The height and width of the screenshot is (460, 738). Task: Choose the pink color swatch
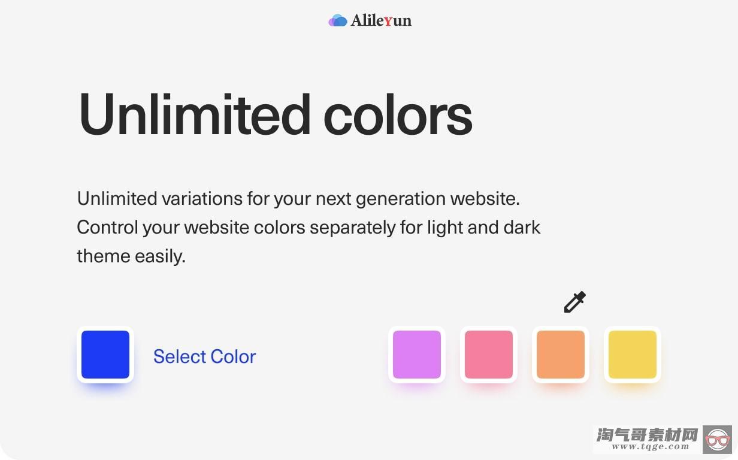click(x=489, y=355)
